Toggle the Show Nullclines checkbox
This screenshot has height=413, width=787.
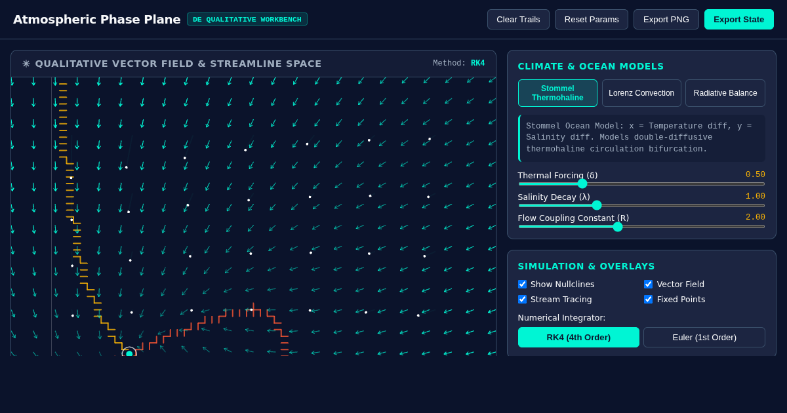click(x=522, y=284)
